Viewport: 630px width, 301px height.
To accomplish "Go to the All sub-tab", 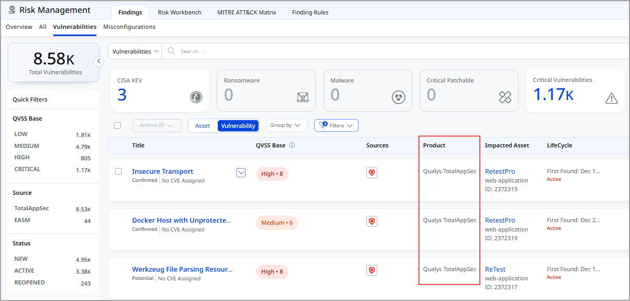I will click(43, 27).
